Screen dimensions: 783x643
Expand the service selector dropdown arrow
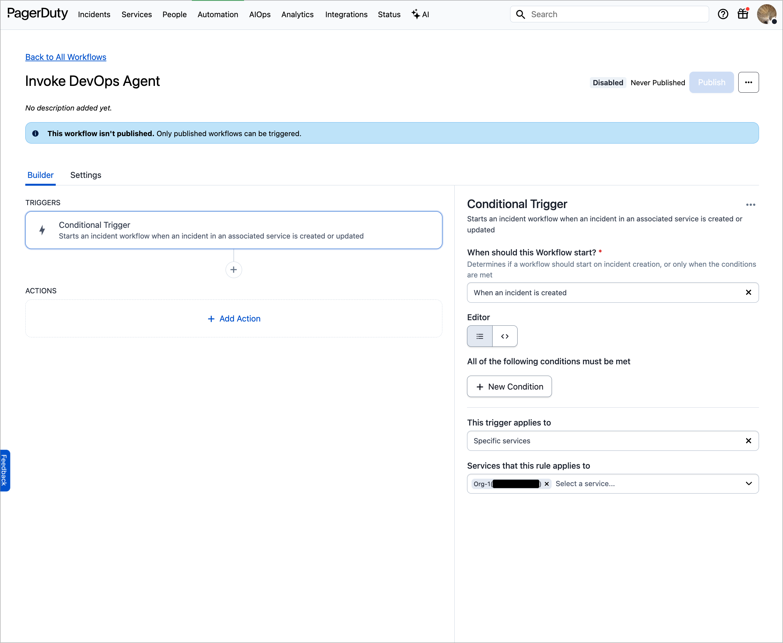749,484
